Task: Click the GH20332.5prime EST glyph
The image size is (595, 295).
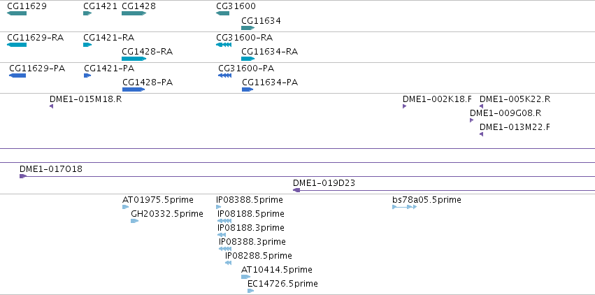Action: [x=135, y=221]
